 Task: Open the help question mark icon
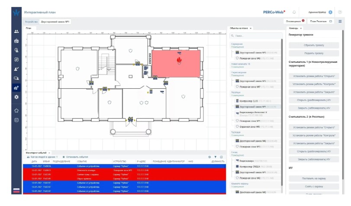(340, 12)
